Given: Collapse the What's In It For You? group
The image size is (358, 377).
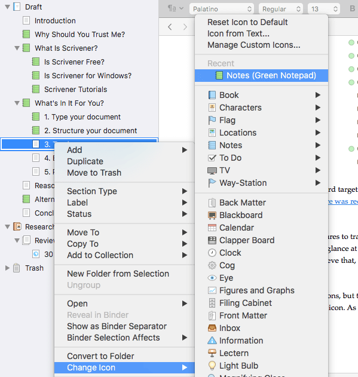Looking at the screenshot, I should pos(17,103).
